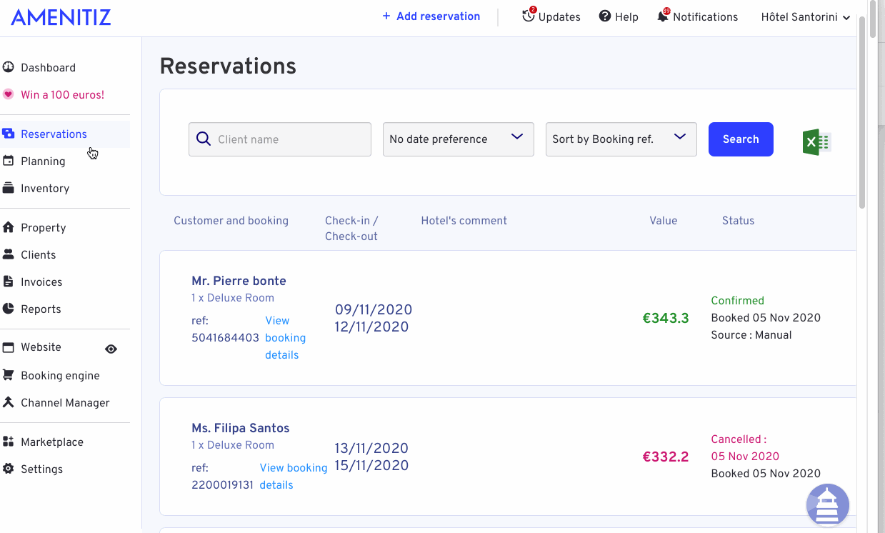Click the Website window icon
The height and width of the screenshot is (533, 885).
tap(9, 347)
